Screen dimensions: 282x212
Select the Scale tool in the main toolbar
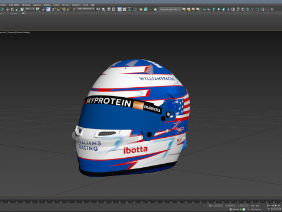coord(17,9)
